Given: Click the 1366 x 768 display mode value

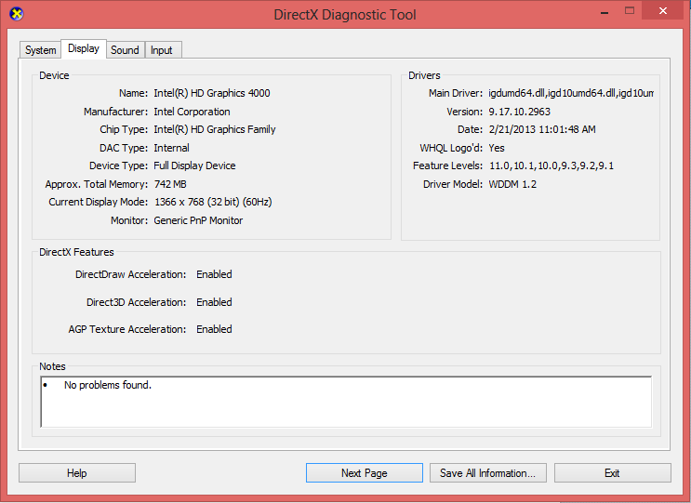Looking at the screenshot, I should point(213,202).
